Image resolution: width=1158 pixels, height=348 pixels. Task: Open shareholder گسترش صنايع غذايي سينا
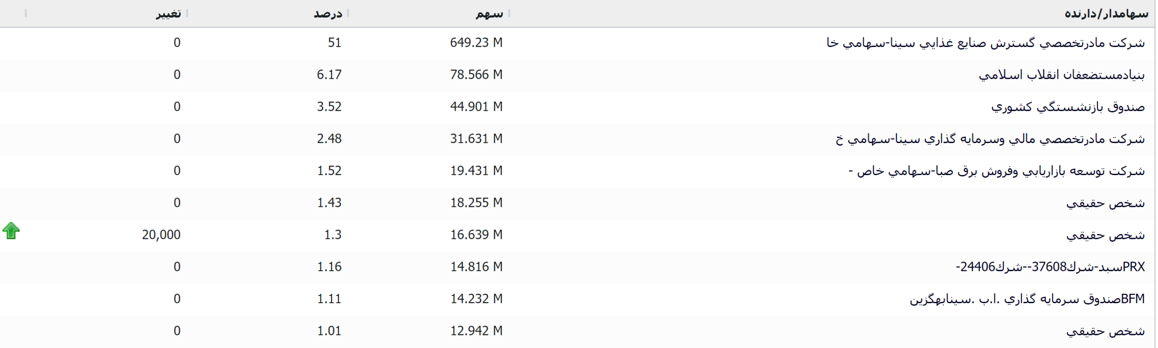tap(985, 43)
